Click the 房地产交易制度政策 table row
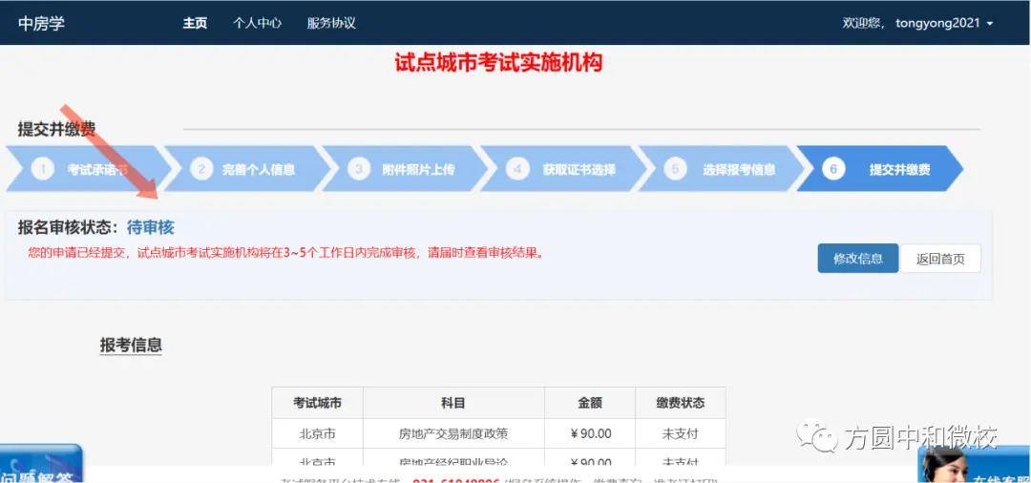1031x483 pixels. pos(452,433)
